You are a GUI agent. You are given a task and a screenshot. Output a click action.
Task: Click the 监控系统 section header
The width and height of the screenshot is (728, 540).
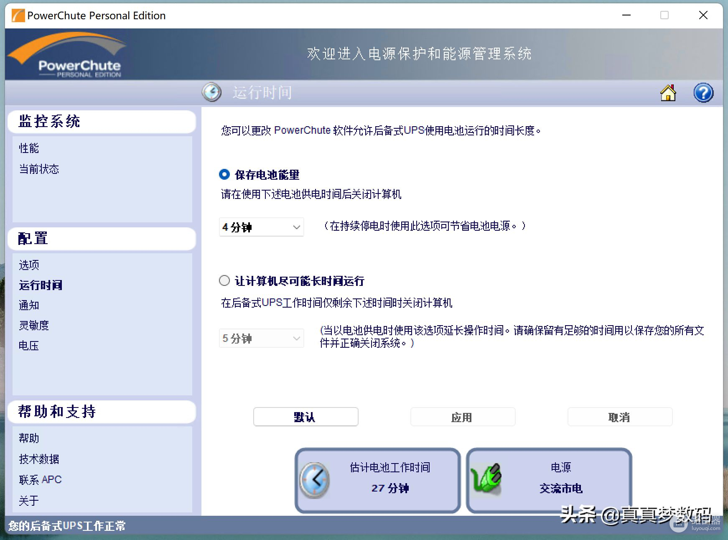[102, 122]
